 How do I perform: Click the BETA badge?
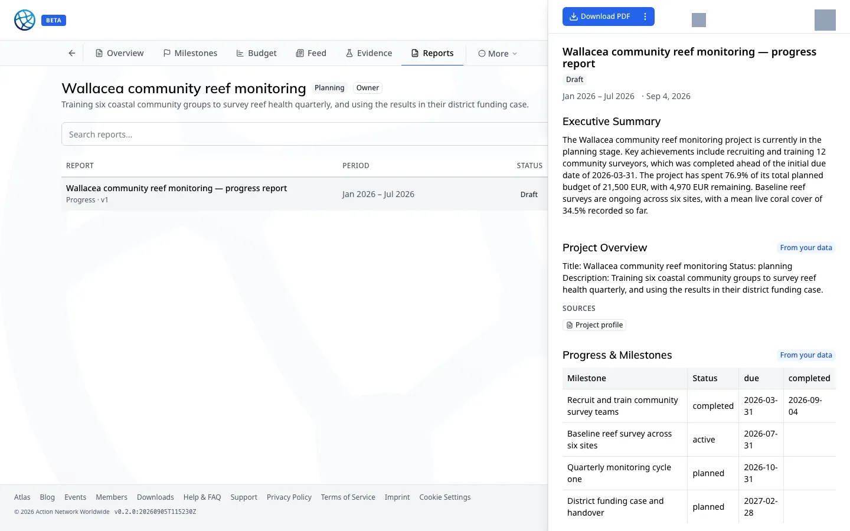coord(54,20)
